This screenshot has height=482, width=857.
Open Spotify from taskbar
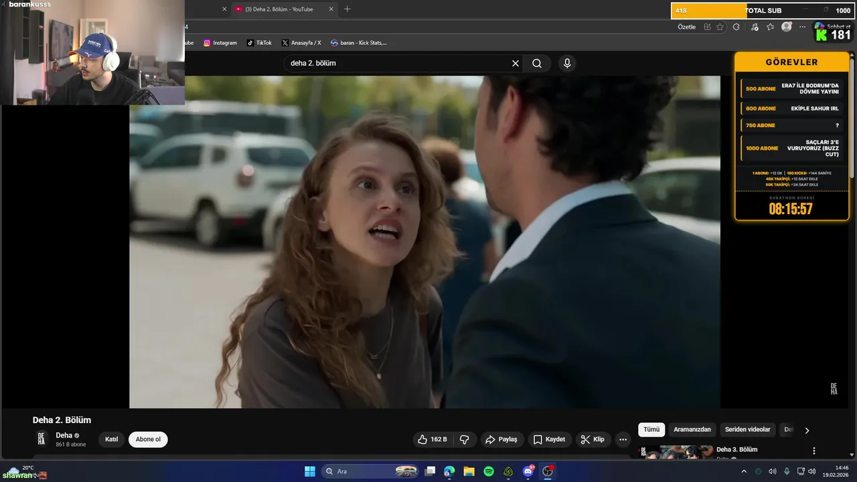tap(489, 471)
